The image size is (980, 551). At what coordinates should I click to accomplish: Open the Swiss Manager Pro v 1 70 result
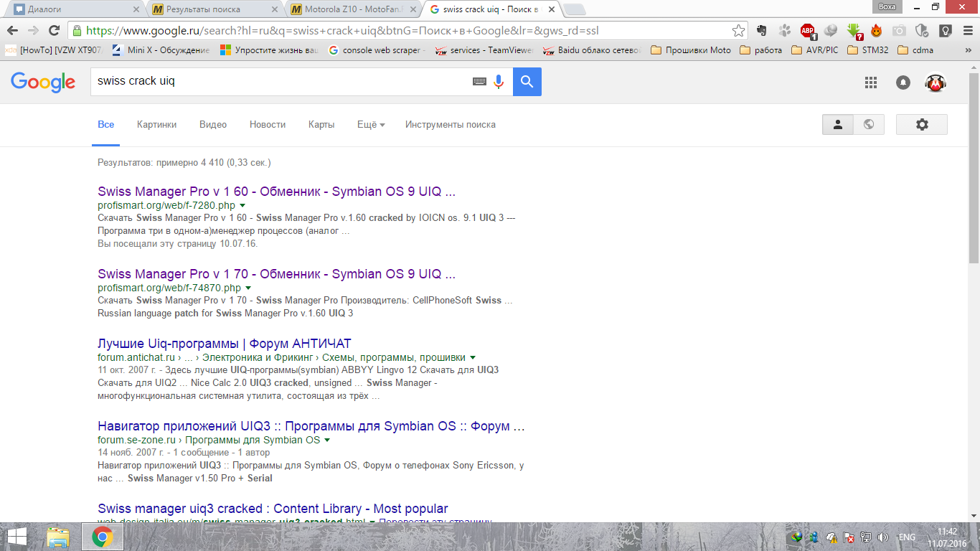(x=276, y=274)
